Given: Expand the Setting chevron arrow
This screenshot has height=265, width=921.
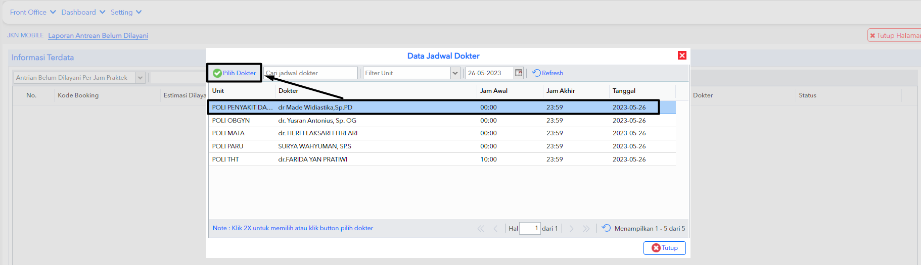Looking at the screenshot, I should click(x=139, y=12).
